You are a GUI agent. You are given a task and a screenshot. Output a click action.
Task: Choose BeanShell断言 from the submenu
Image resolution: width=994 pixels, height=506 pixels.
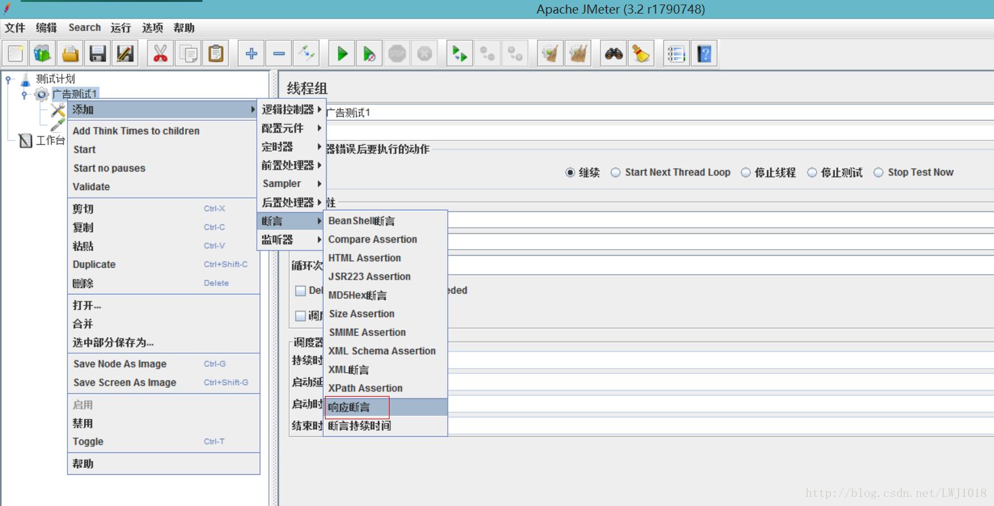tap(386, 221)
